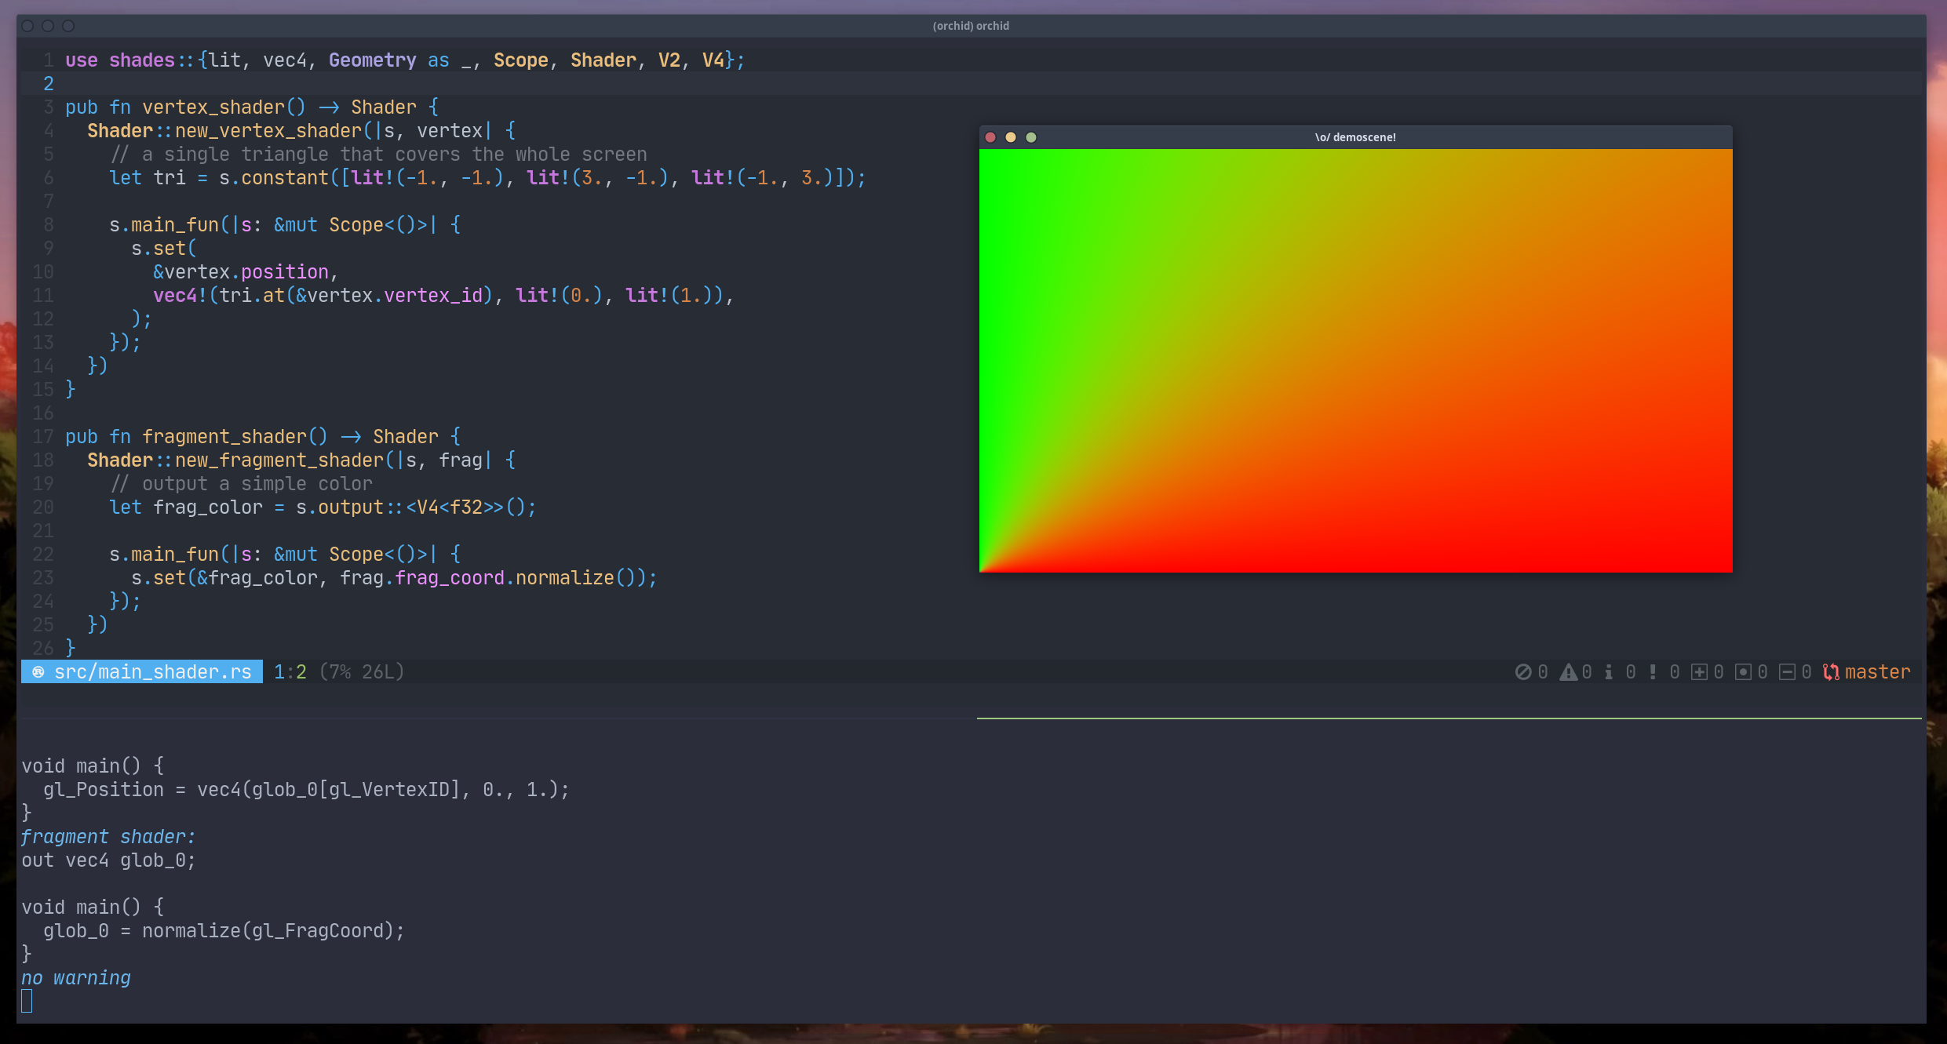Click the orchid terminal window title
Image resolution: width=1947 pixels, height=1044 pixels.
pyautogui.click(x=971, y=26)
